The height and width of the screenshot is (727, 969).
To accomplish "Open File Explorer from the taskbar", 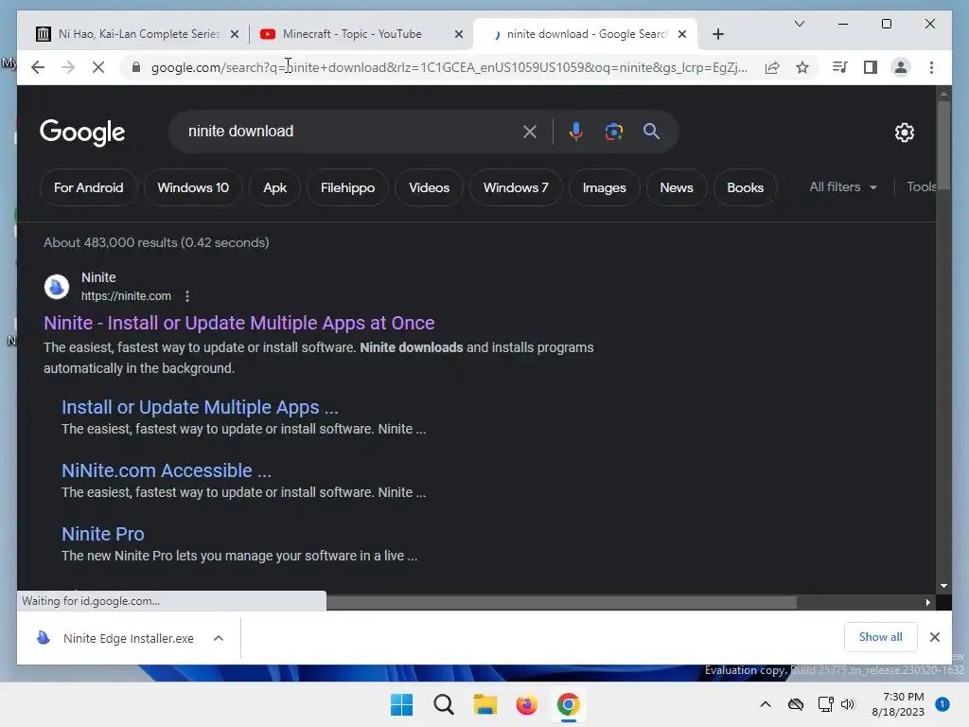I will click(x=485, y=704).
